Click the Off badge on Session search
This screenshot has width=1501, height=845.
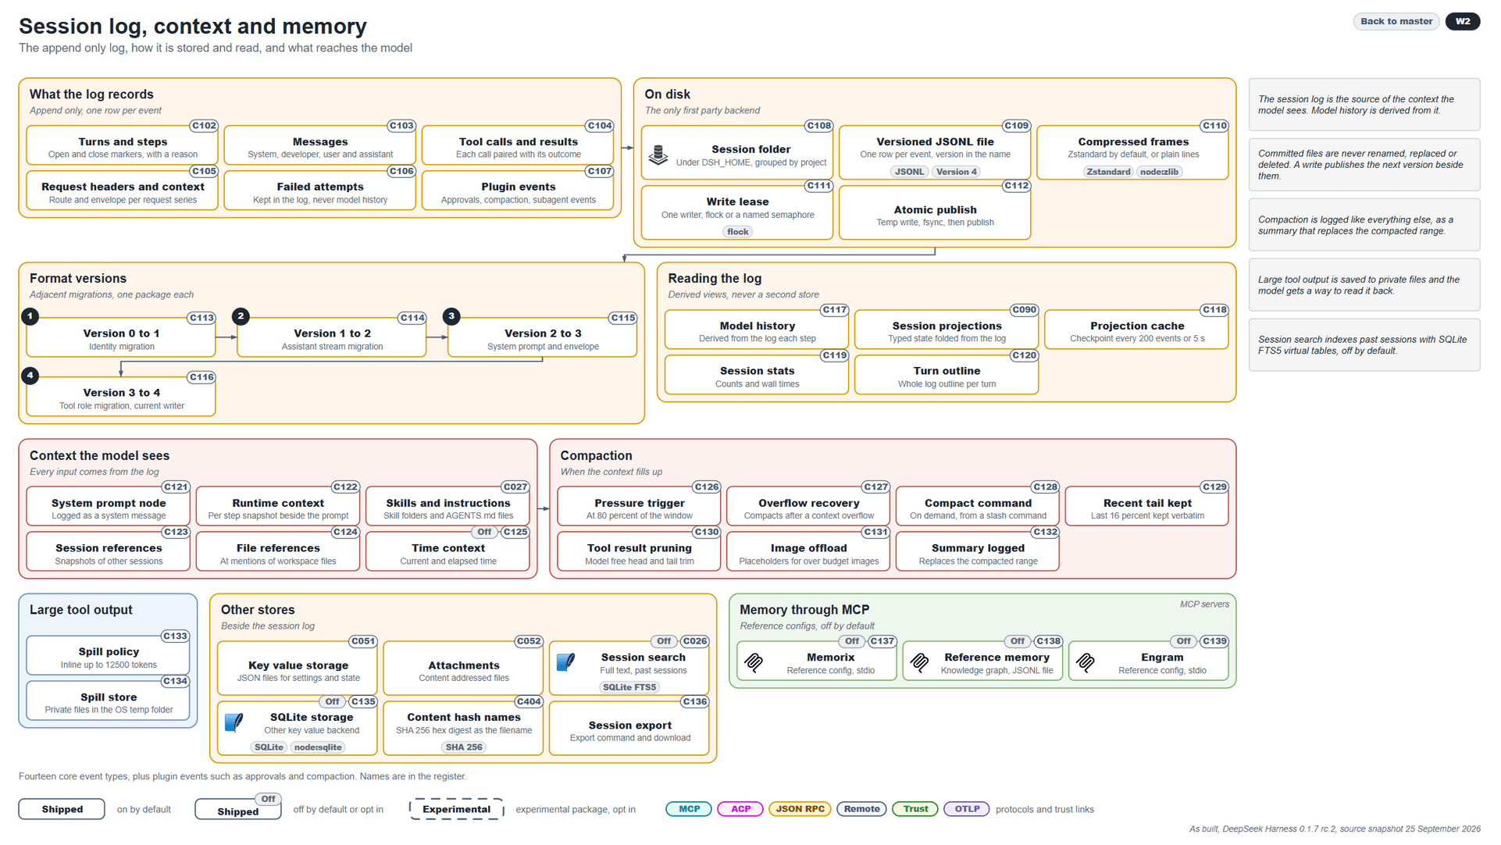(x=664, y=641)
